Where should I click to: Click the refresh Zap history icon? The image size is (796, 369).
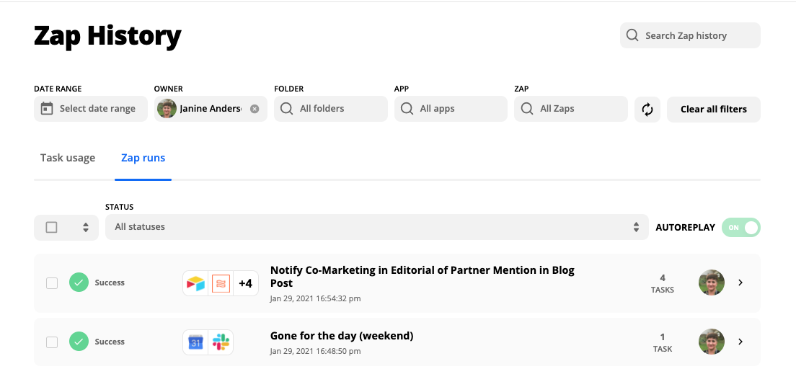pos(647,110)
